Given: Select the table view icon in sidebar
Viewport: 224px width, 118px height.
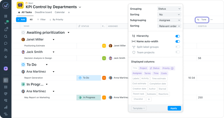Looking at the screenshot, I should pyautogui.click(x=6, y=80).
